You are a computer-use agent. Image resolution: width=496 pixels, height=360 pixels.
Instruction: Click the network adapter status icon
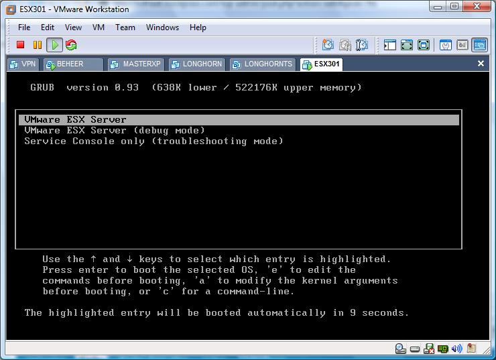442,349
